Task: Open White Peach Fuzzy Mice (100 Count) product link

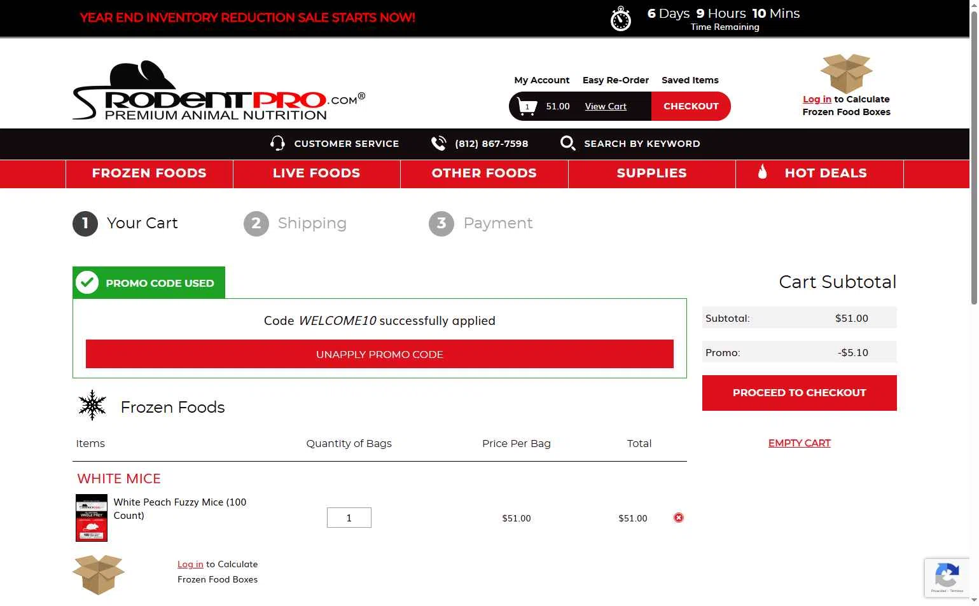Action: click(x=180, y=509)
